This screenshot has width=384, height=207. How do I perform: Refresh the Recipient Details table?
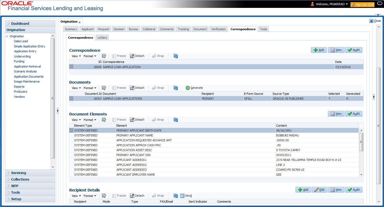[176, 196]
